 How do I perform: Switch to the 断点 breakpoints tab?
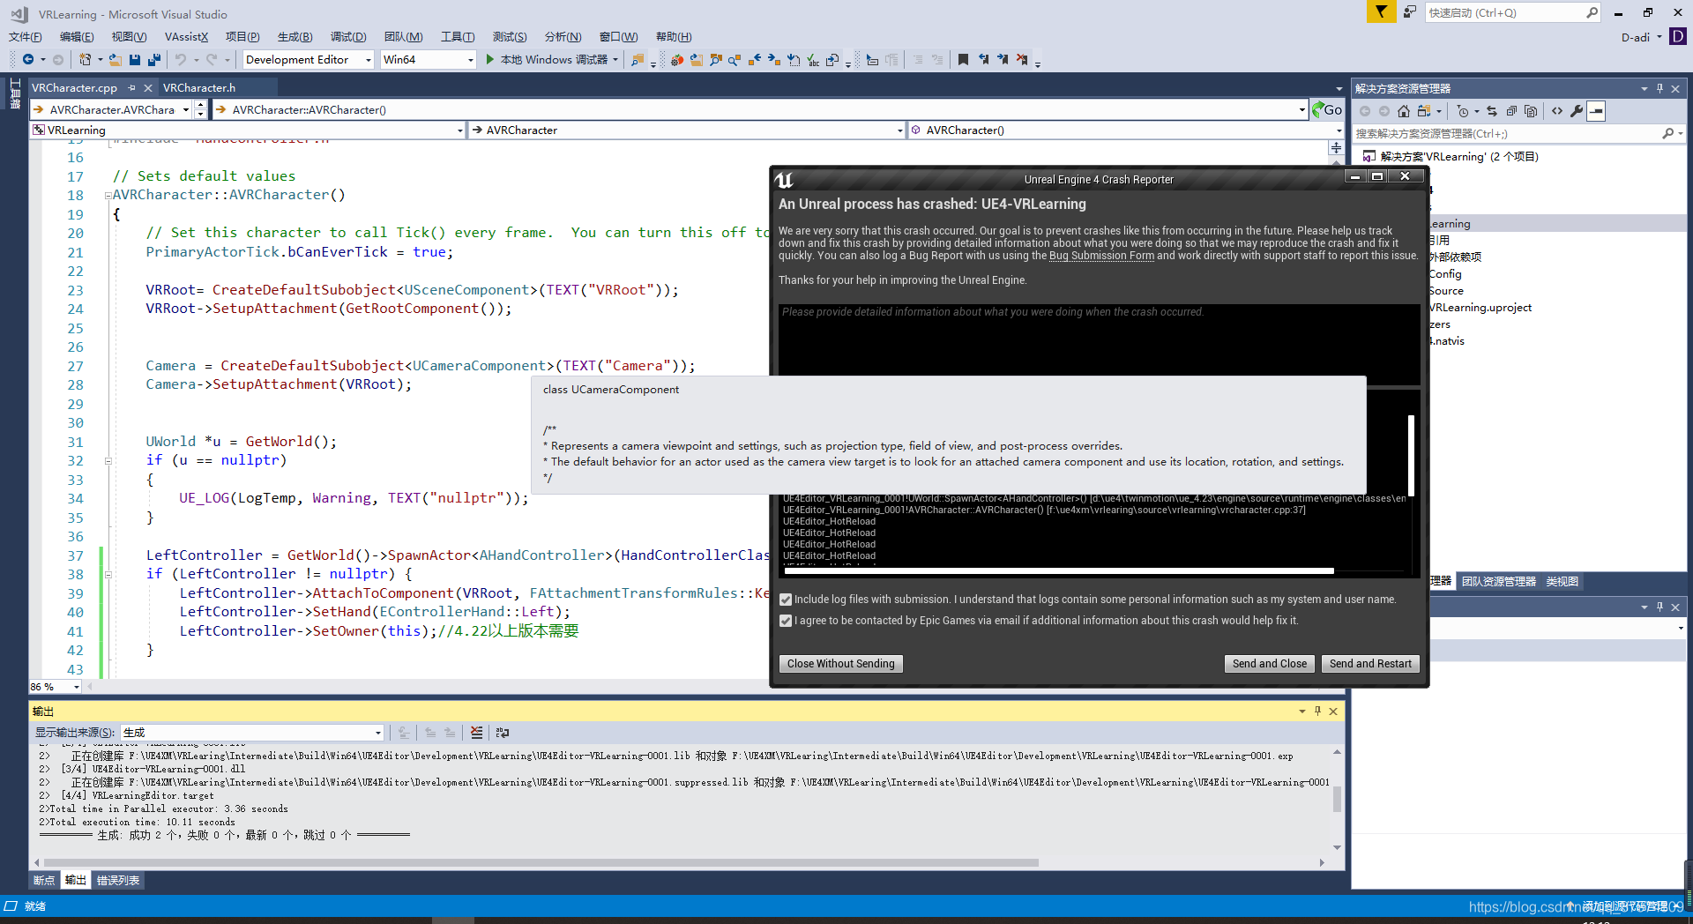43,880
